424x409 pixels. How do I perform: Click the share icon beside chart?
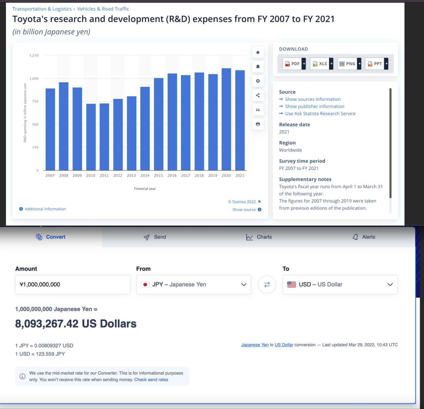[x=258, y=95]
